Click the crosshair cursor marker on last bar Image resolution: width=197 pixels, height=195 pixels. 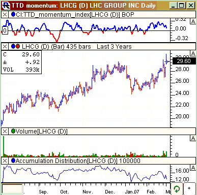click(167, 62)
